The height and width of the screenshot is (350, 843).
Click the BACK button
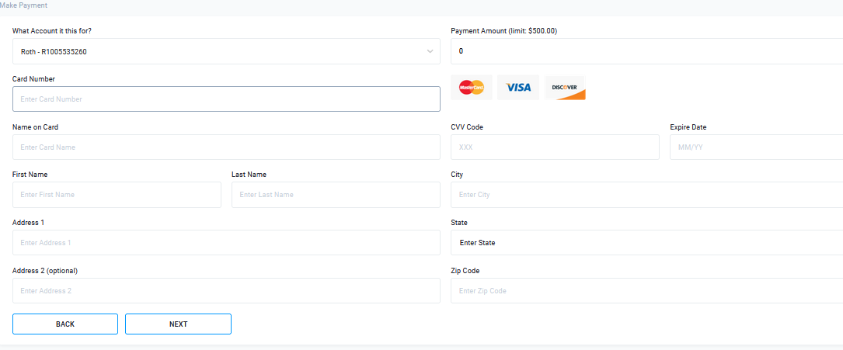pyautogui.click(x=65, y=324)
